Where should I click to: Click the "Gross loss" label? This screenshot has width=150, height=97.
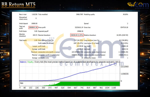87,27
